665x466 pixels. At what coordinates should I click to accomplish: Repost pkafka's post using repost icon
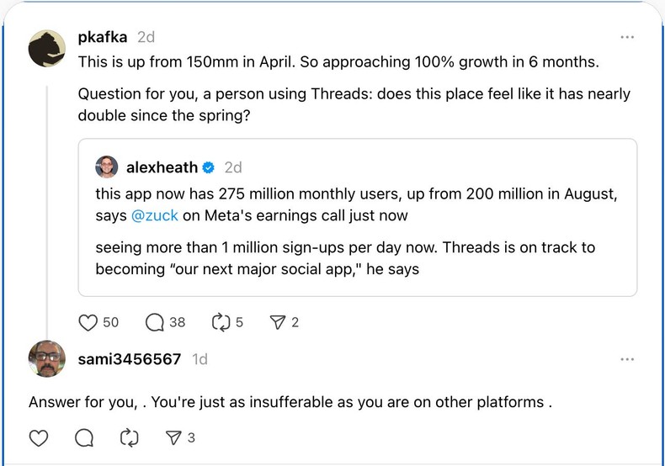221,322
